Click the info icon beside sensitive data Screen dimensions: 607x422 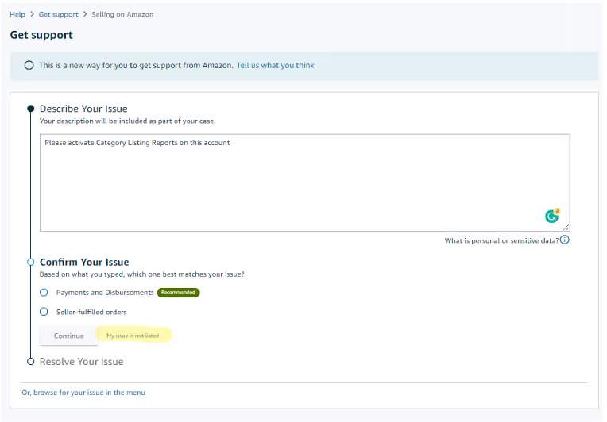[x=565, y=240]
